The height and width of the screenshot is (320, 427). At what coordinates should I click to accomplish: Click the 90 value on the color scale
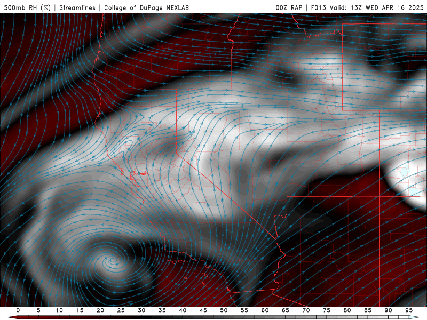(x=388, y=310)
